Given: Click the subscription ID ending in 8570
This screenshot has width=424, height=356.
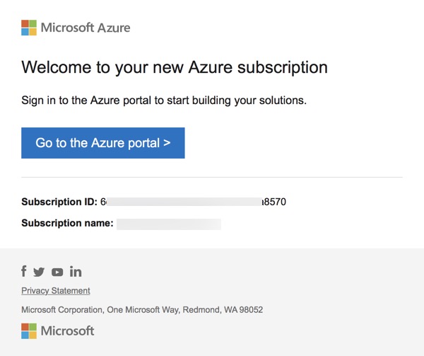Looking at the screenshot, I should [193, 202].
